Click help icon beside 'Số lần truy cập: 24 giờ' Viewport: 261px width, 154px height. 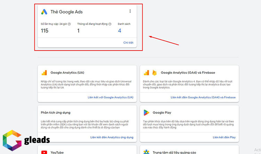click(x=69, y=24)
